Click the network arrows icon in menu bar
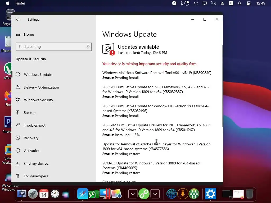271x203 pixels. [x=196, y=3]
